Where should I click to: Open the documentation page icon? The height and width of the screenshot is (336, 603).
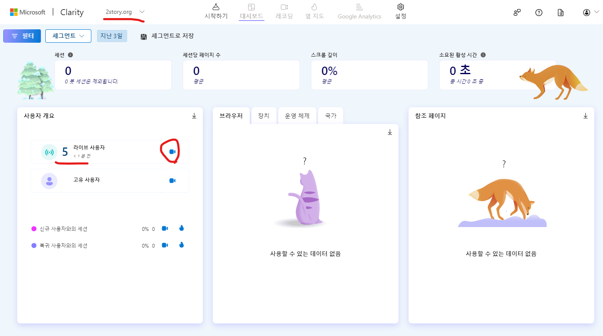pos(560,13)
